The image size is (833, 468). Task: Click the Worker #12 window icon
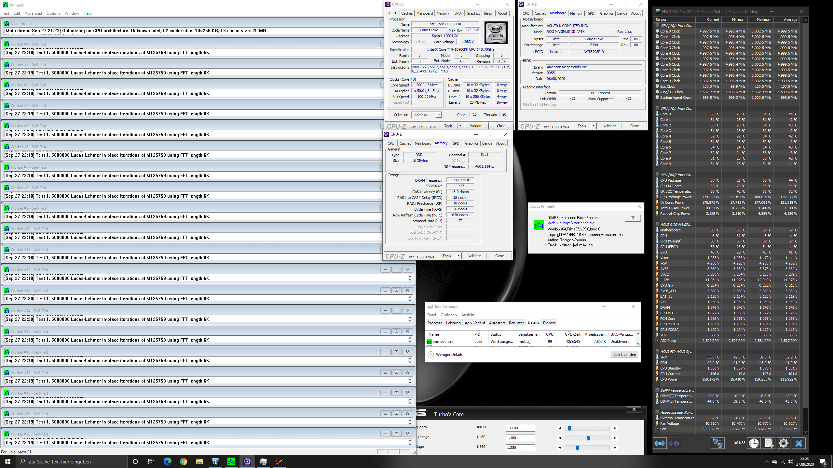pyautogui.click(x=7, y=270)
